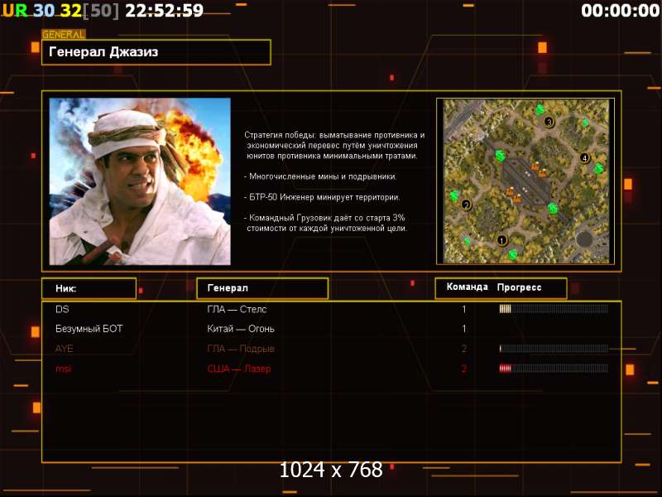Image resolution: width=662 pixels, height=497 pixels.
Task: Click the msi red loading progress bar
Action: 554,369
